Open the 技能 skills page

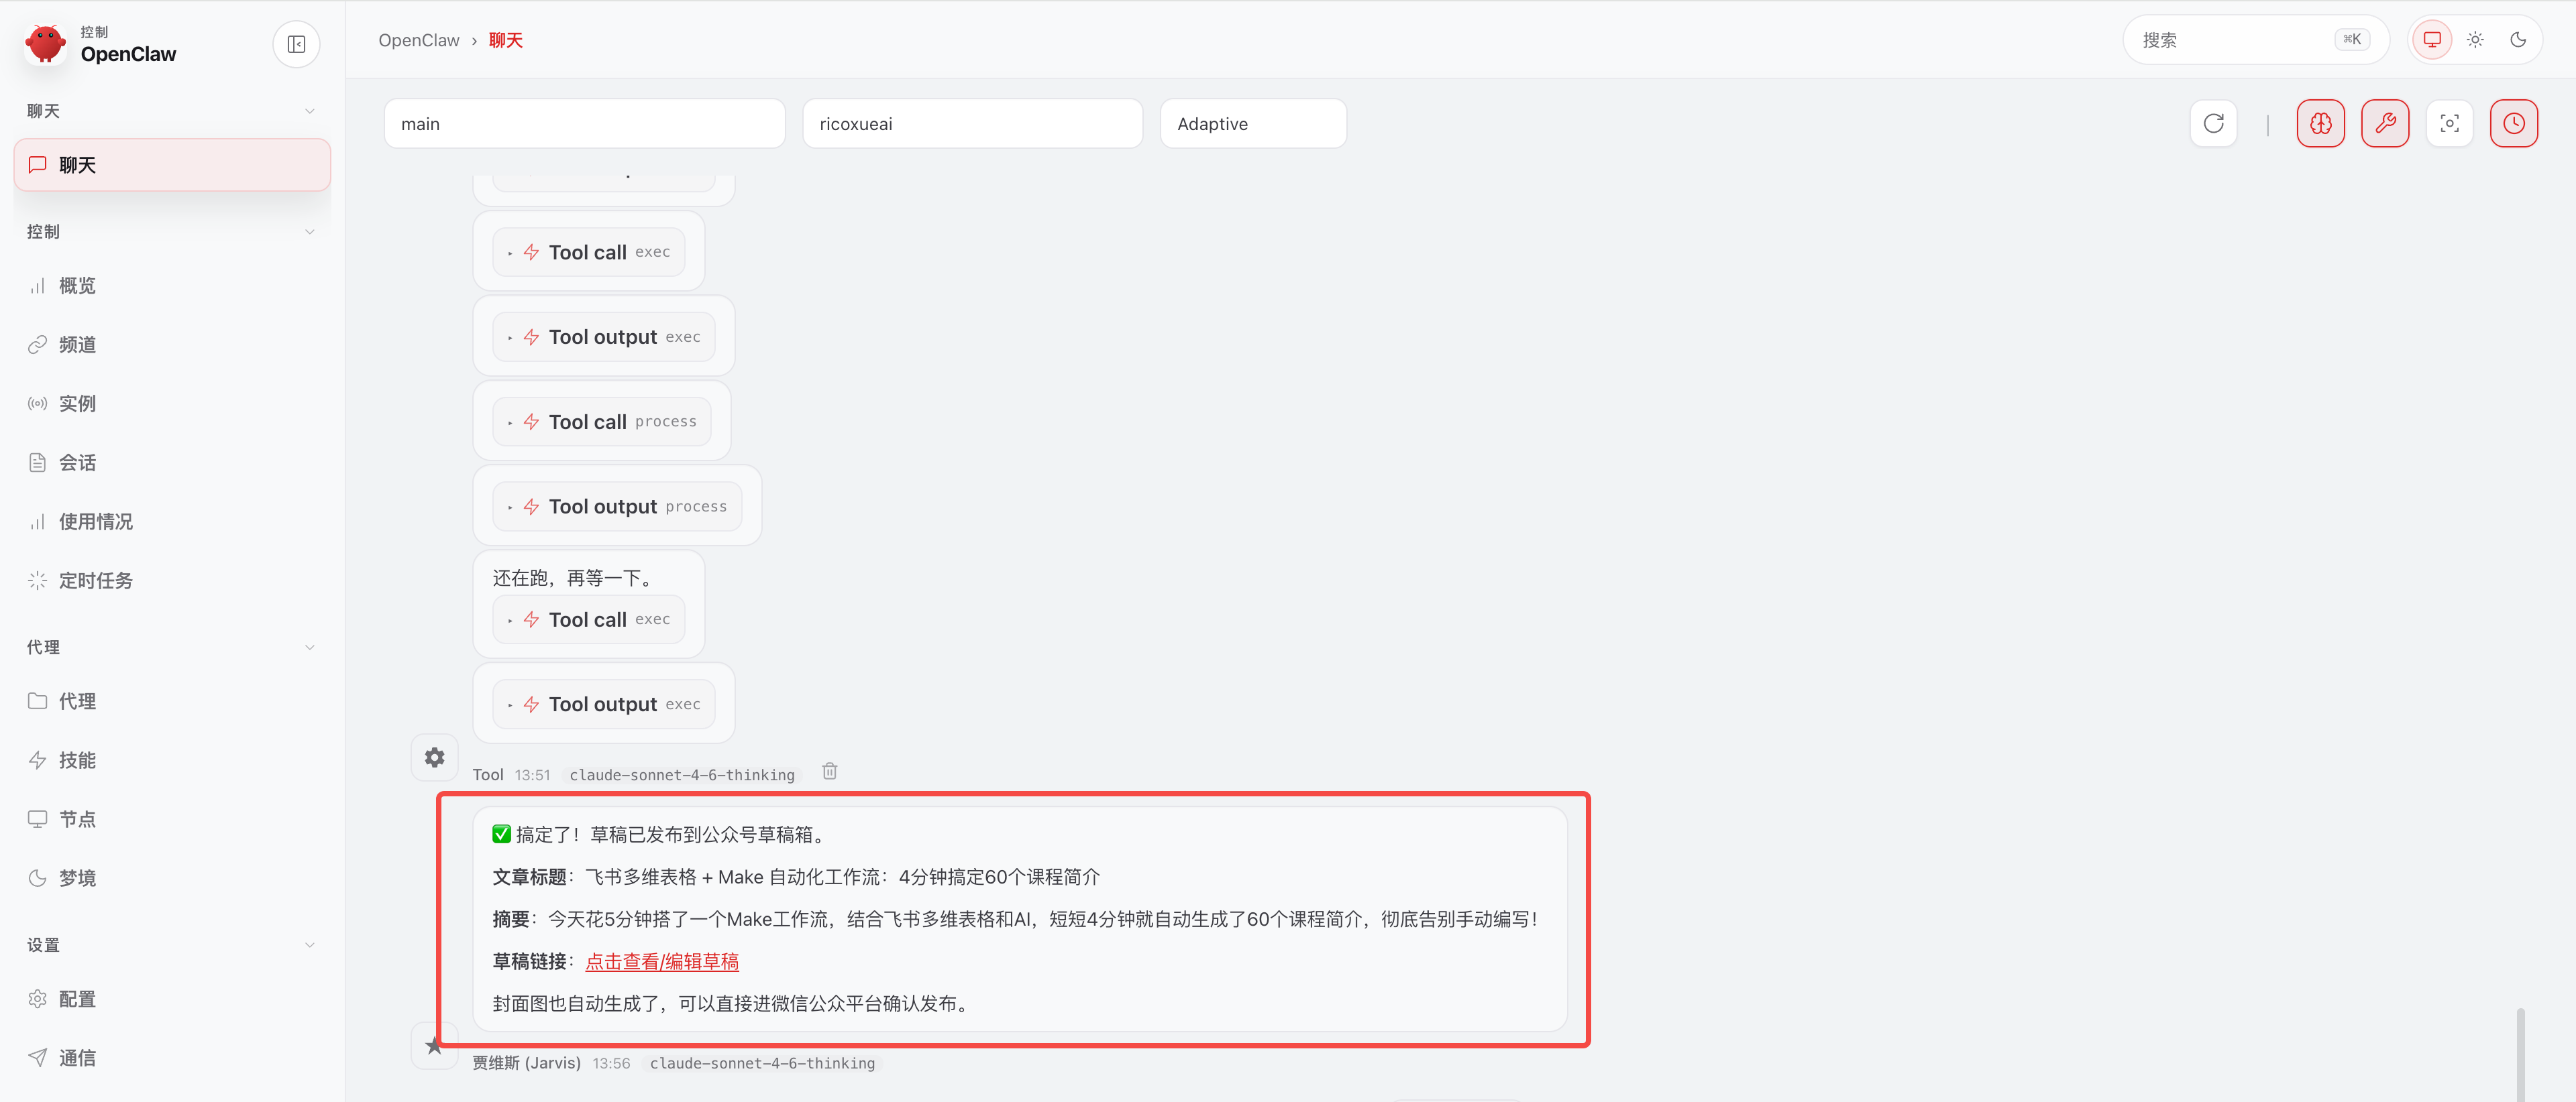coord(77,760)
